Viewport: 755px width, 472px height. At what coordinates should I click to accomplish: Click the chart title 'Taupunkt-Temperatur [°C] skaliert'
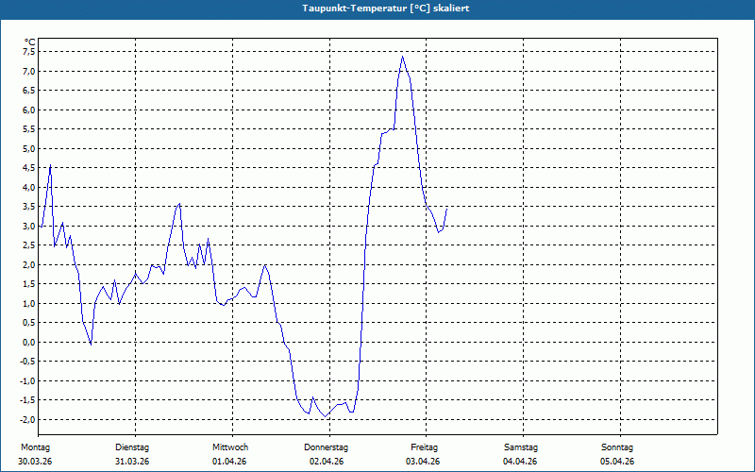386,8
